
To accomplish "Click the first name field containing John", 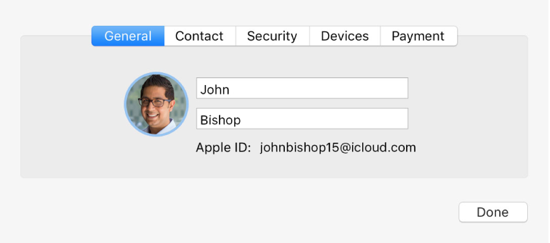I will tap(302, 88).
